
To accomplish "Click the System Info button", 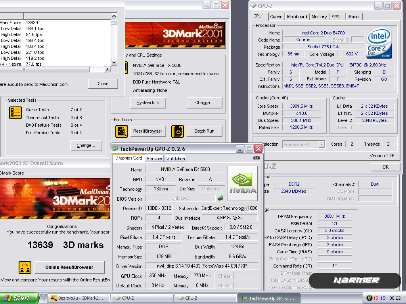I will [148, 103].
